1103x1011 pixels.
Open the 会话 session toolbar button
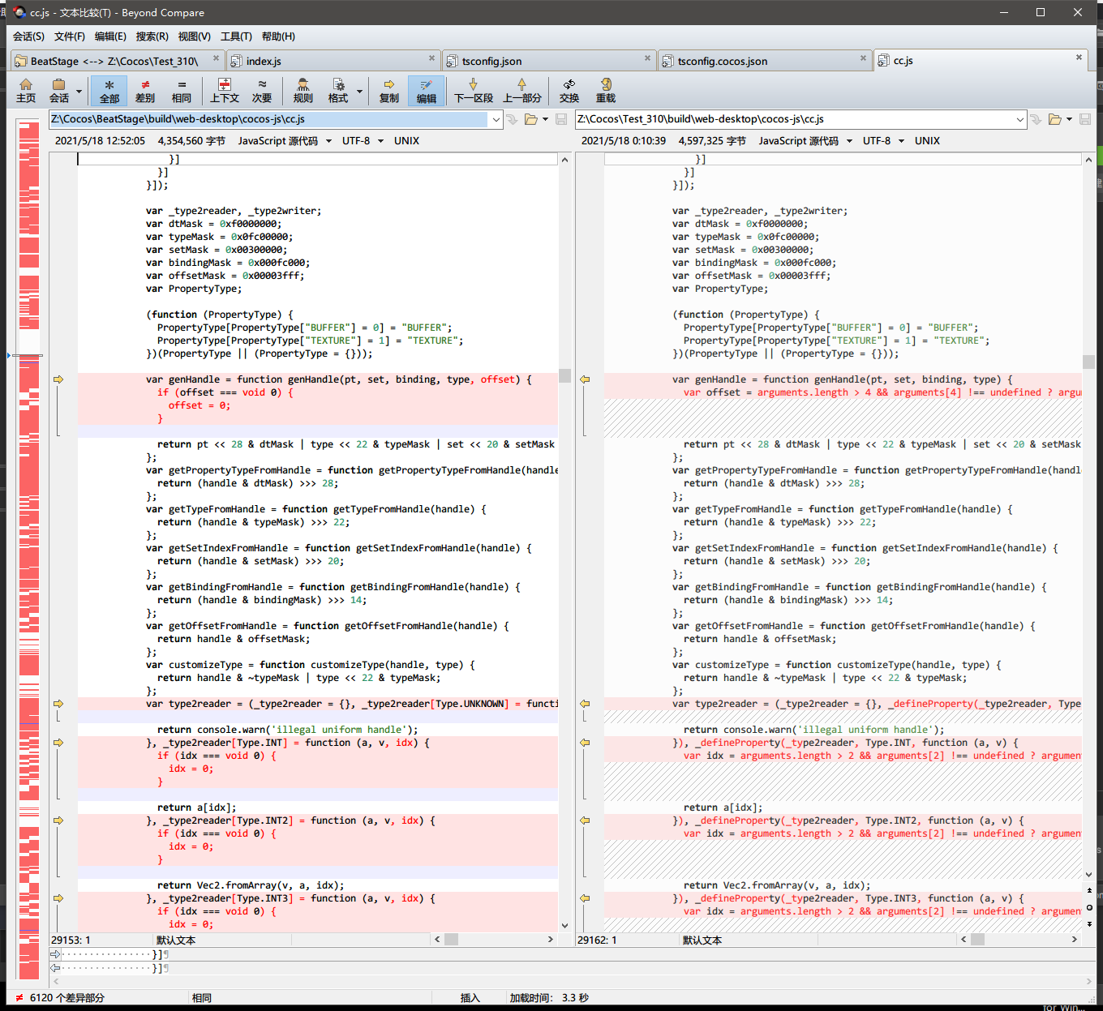pos(58,90)
